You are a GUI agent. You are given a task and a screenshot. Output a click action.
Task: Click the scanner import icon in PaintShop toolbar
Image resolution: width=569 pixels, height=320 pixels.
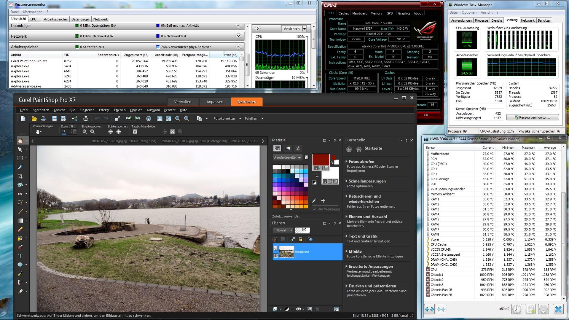(x=43, y=119)
